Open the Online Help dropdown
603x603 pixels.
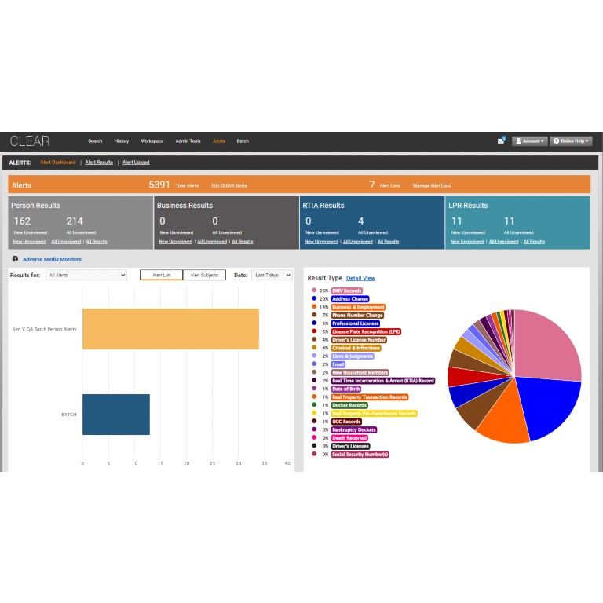pos(571,141)
